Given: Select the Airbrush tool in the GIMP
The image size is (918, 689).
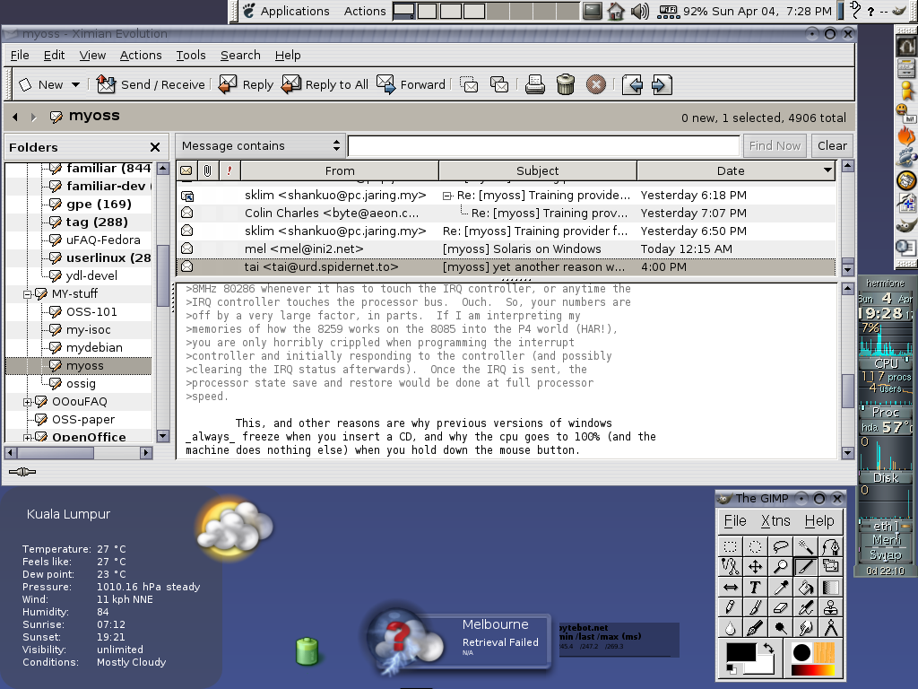Looking at the screenshot, I should (806, 607).
